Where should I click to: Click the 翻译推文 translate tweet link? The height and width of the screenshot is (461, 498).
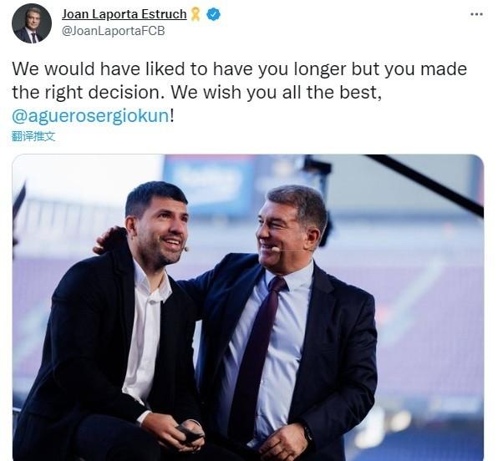pyautogui.click(x=33, y=136)
